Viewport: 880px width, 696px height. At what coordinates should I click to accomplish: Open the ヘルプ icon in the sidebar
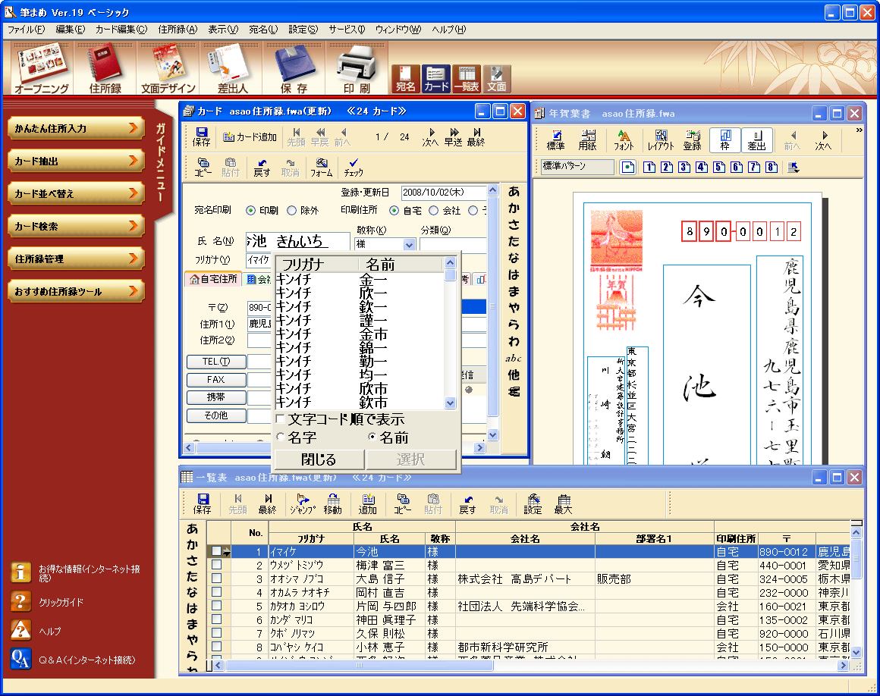pyautogui.click(x=20, y=630)
